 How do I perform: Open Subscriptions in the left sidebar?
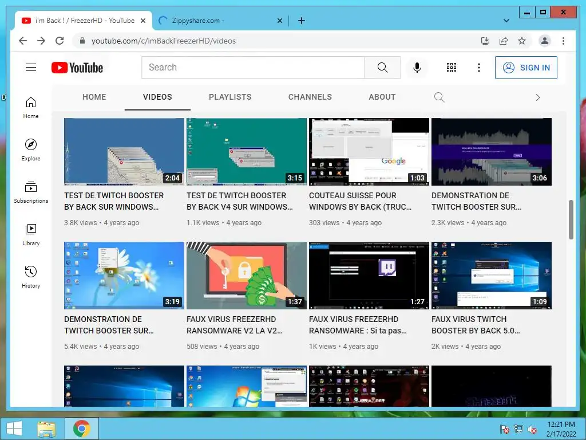31,192
